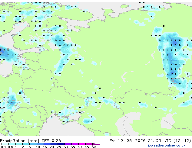Select the 'Precipitation [mm]' title text
The height and width of the screenshot is (148, 192).
coord(19,141)
